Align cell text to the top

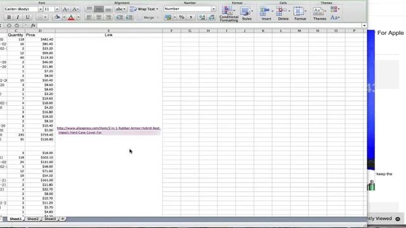[89, 9]
